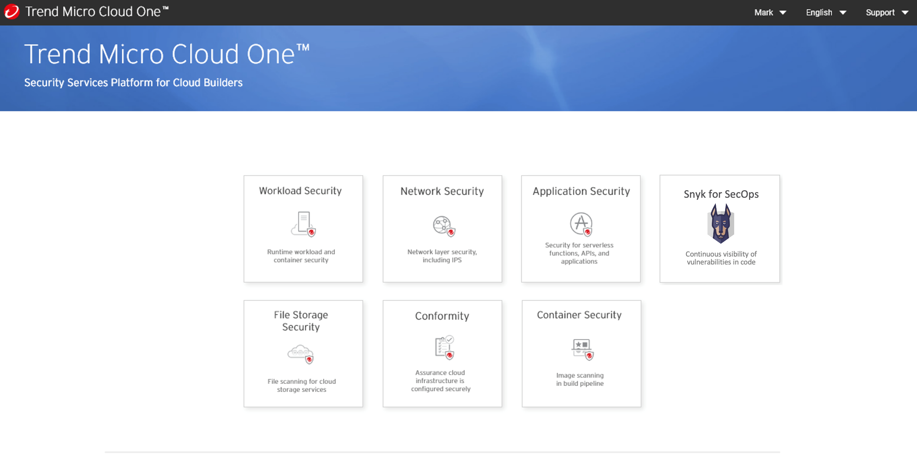Open the Mark user menu

763,13
